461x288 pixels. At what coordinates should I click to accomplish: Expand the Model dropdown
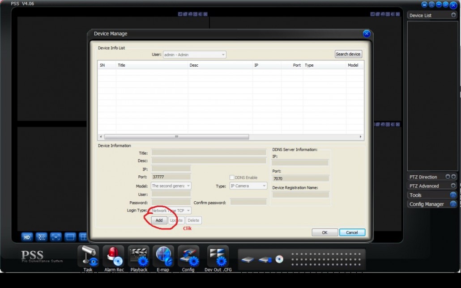(171, 186)
